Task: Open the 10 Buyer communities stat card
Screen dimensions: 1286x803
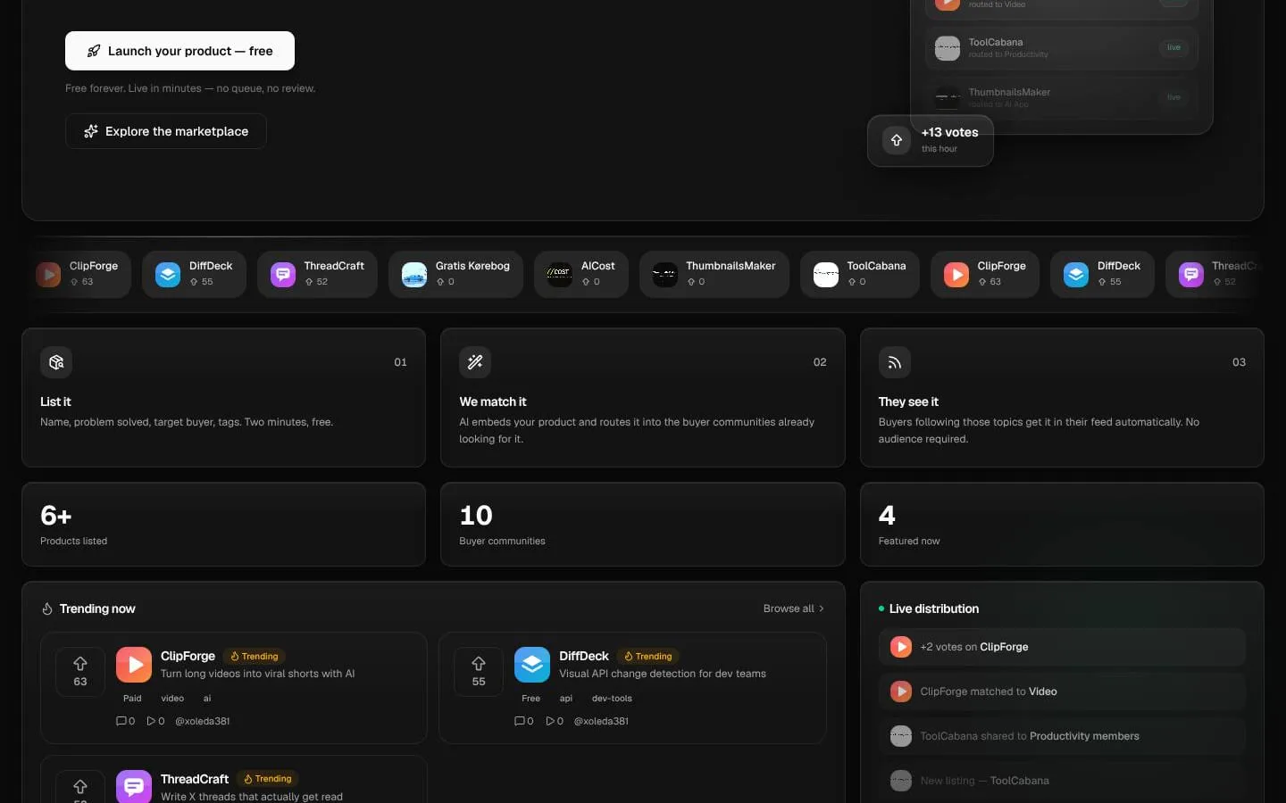Action: [643, 525]
